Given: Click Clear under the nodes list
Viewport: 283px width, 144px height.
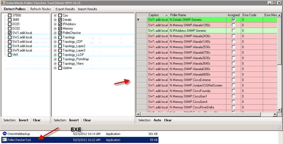Looking at the screenshot, I should point(37,120).
